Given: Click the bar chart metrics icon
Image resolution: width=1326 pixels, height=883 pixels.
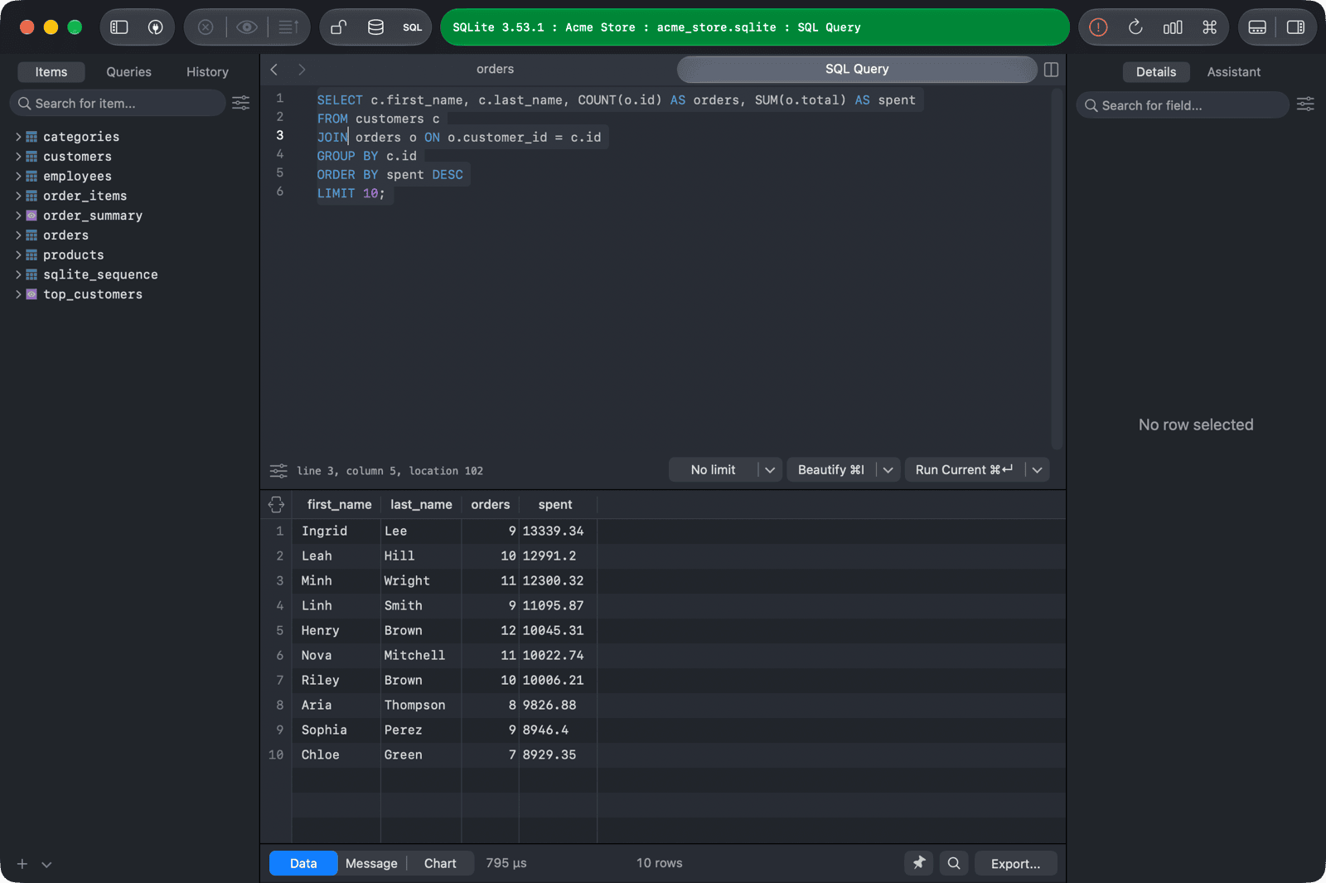Looking at the screenshot, I should 1173,27.
